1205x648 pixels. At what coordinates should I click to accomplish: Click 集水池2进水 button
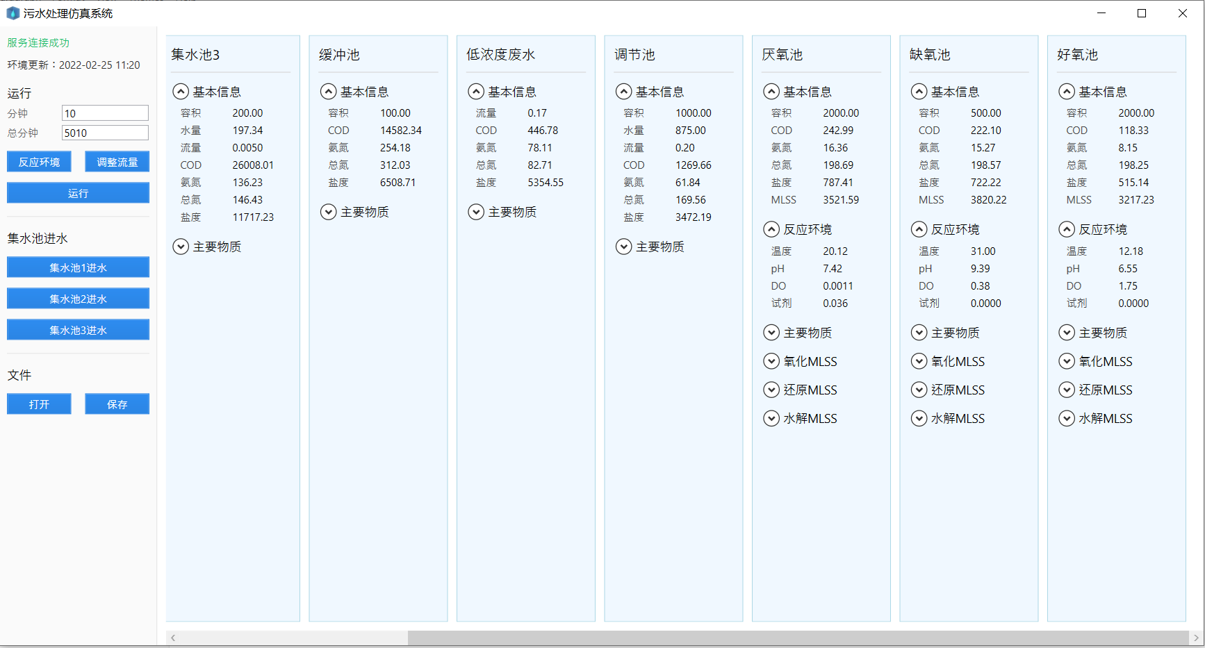point(78,299)
